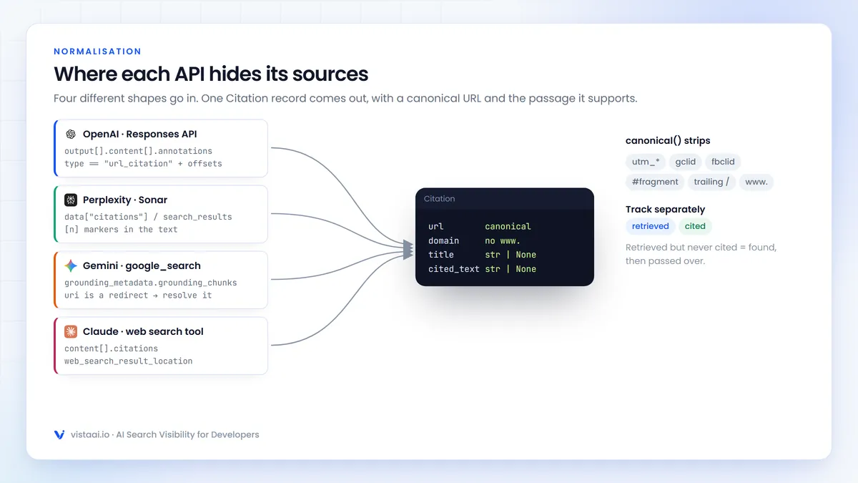Click the '[n] markers in the text' line
Viewport: 858px width, 483px height.
[x=121, y=230]
